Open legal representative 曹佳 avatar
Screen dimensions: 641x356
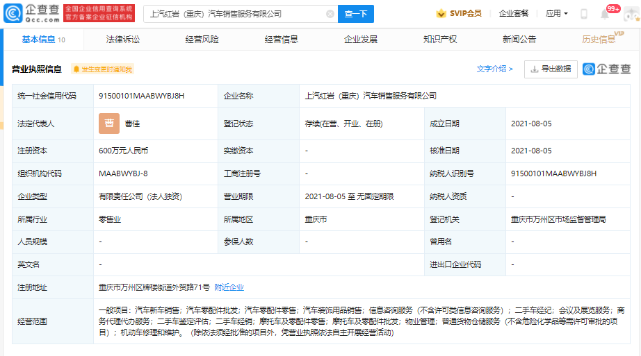(x=109, y=124)
